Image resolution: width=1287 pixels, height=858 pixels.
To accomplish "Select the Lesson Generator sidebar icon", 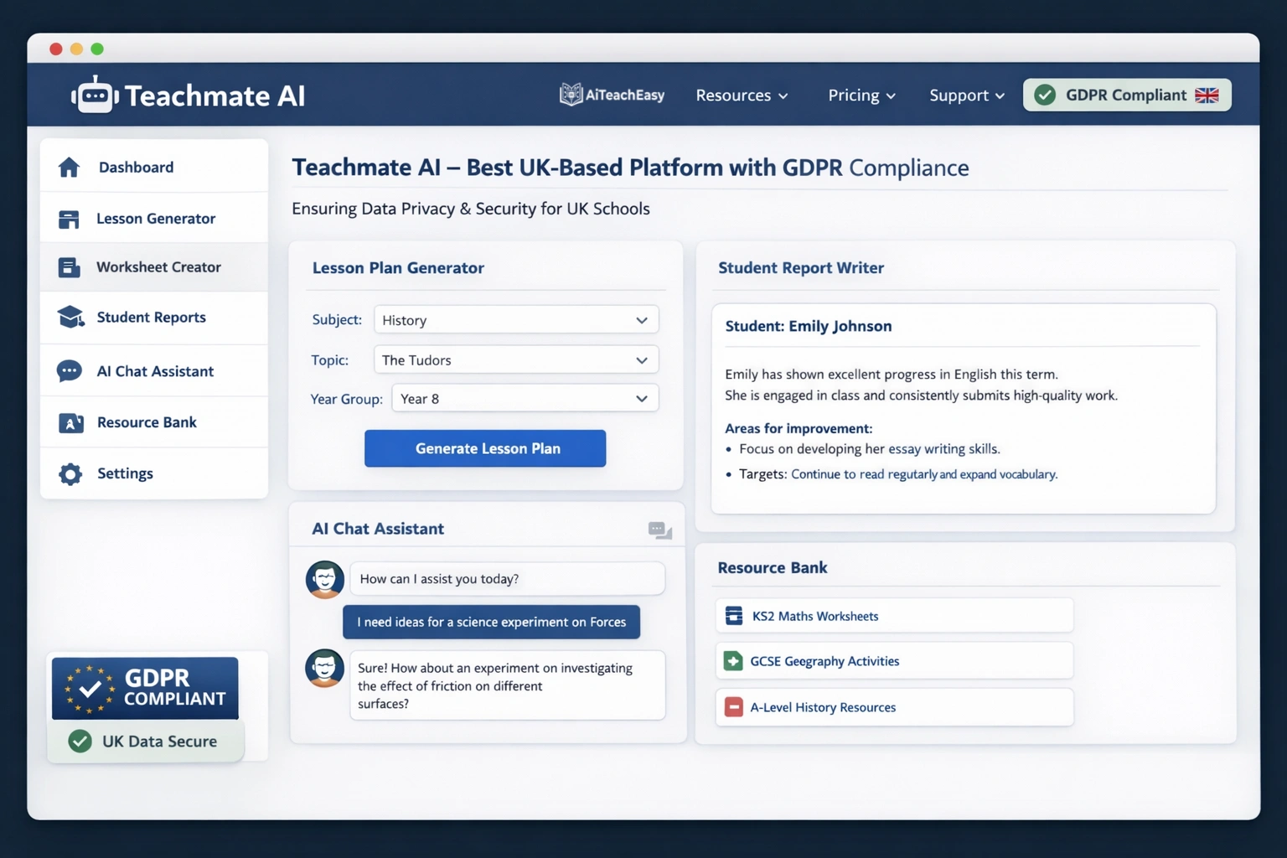I will click(x=70, y=218).
